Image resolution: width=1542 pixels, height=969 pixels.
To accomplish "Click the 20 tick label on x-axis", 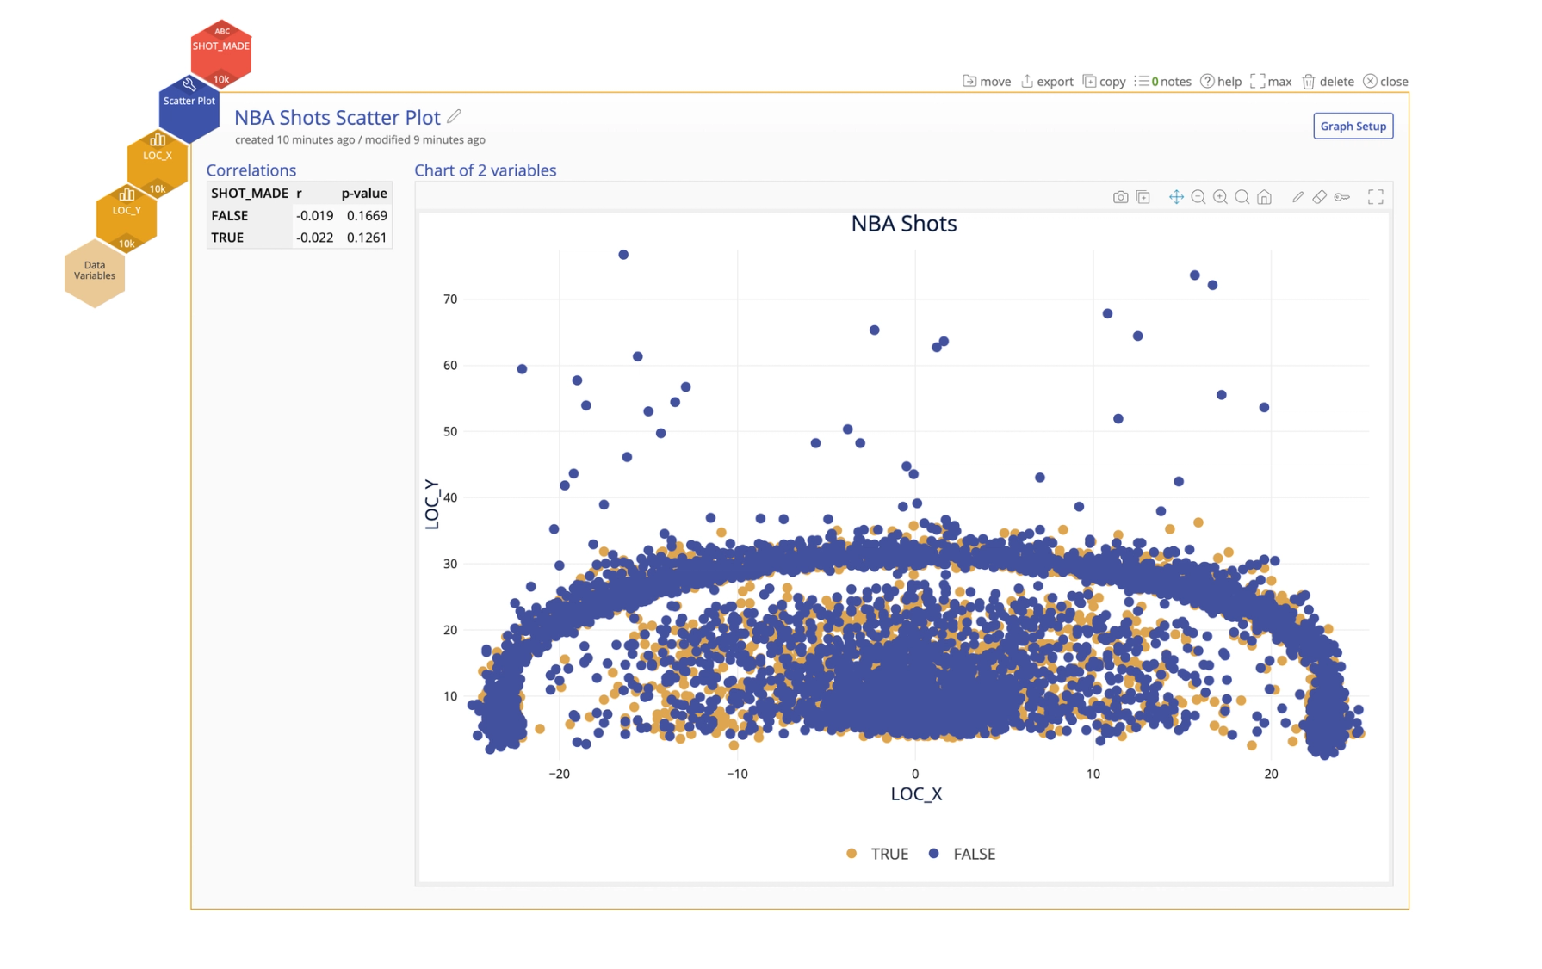I will (x=1271, y=774).
